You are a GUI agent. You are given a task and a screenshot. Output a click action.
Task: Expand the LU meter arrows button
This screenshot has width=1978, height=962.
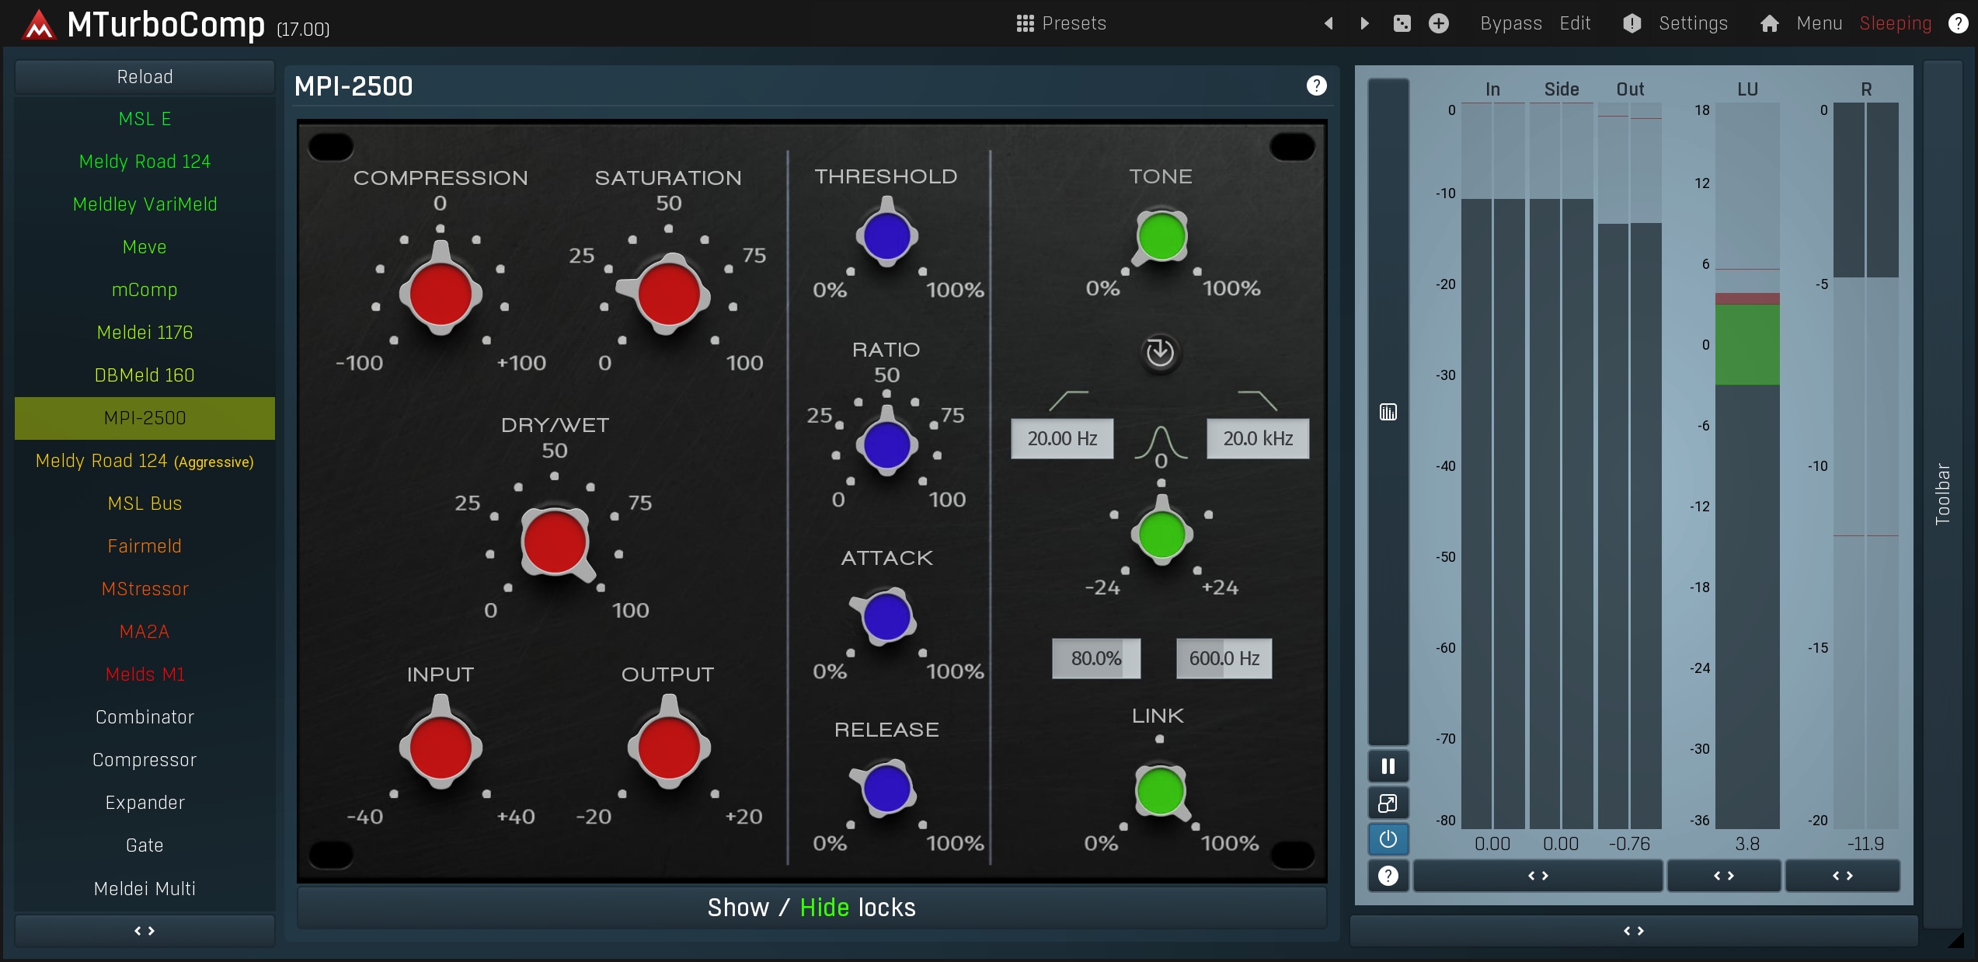(x=1723, y=876)
